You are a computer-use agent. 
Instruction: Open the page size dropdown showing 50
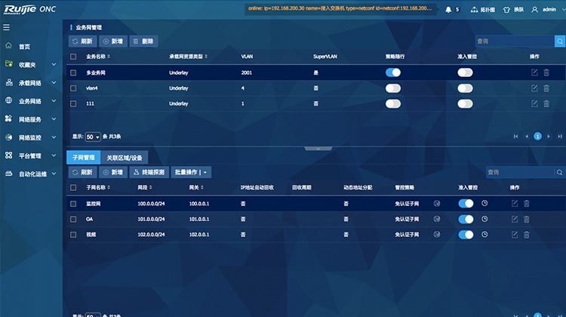click(x=93, y=137)
